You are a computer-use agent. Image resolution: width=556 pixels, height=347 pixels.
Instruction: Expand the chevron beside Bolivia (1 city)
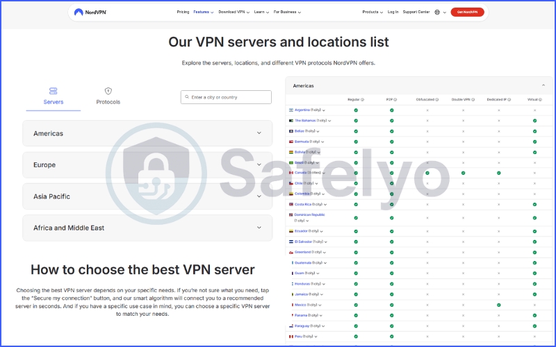319,153
